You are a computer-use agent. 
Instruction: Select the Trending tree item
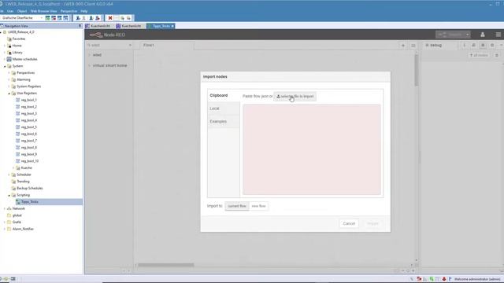click(x=23, y=182)
